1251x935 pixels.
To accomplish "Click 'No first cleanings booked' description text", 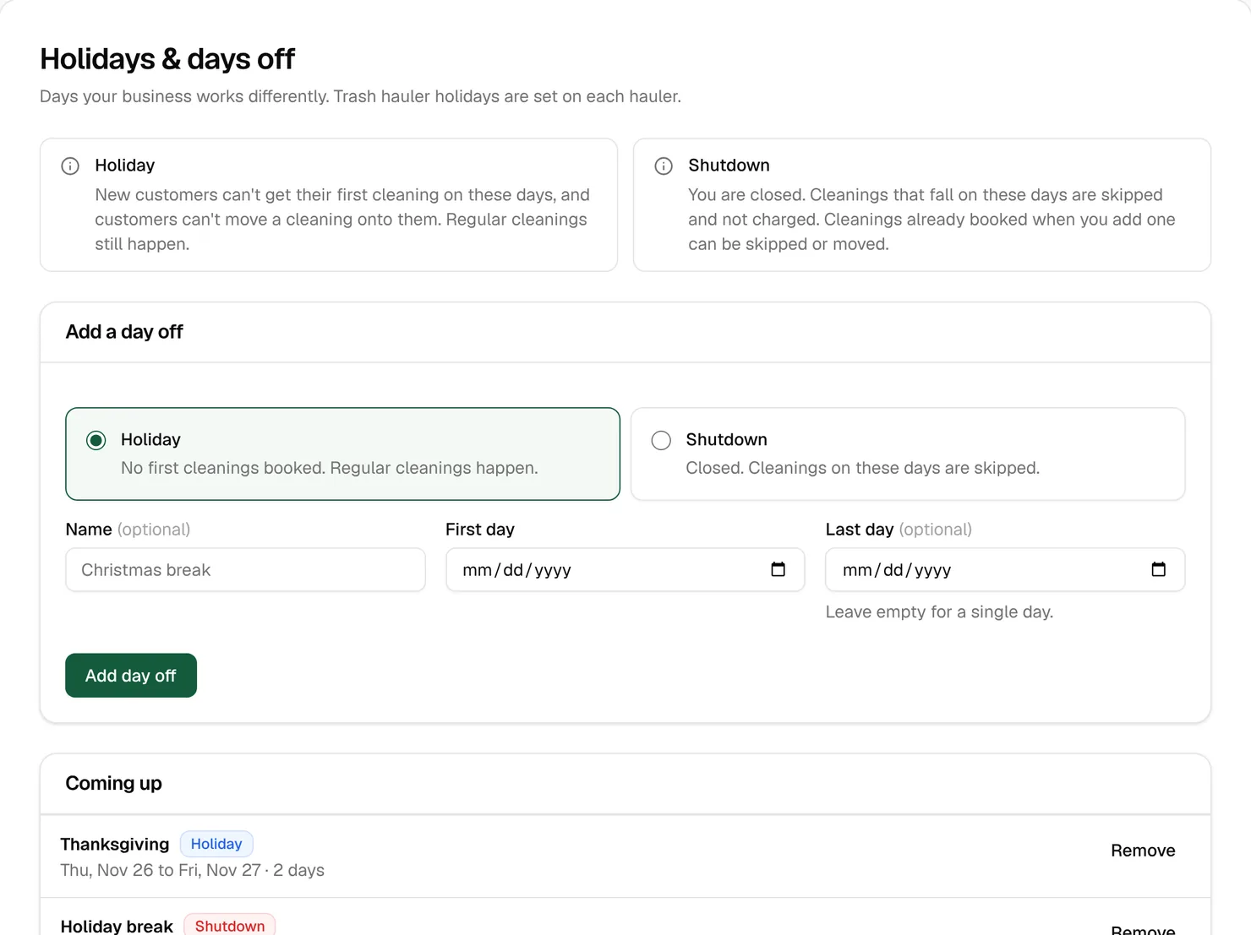I will click(x=330, y=468).
